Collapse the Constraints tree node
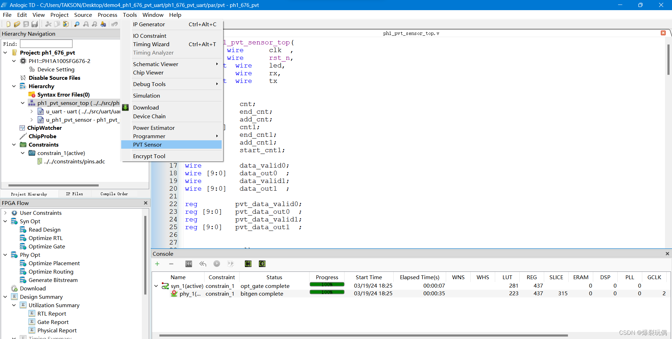This screenshot has height=339, width=672. point(14,144)
